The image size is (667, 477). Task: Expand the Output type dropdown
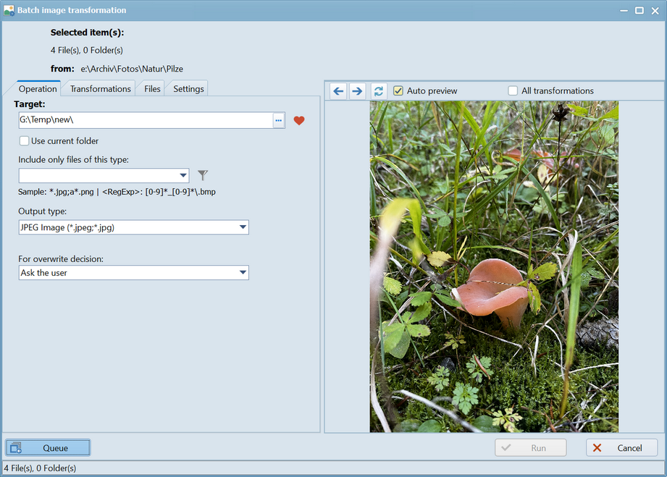coord(243,228)
